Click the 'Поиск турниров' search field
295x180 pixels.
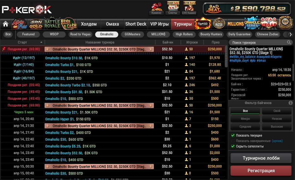(258, 43)
